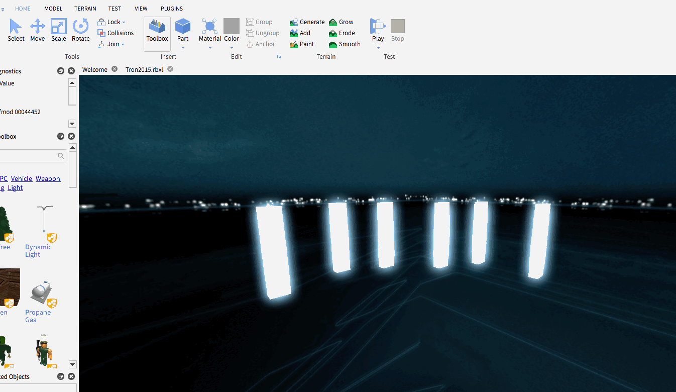676x392 pixels.
Task: Close the Toolbox panel
Action: click(x=71, y=136)
